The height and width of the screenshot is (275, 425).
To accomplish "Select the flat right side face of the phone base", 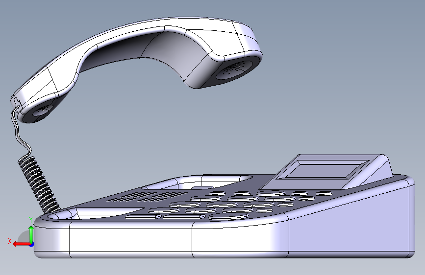I will (x=350, y=222).
